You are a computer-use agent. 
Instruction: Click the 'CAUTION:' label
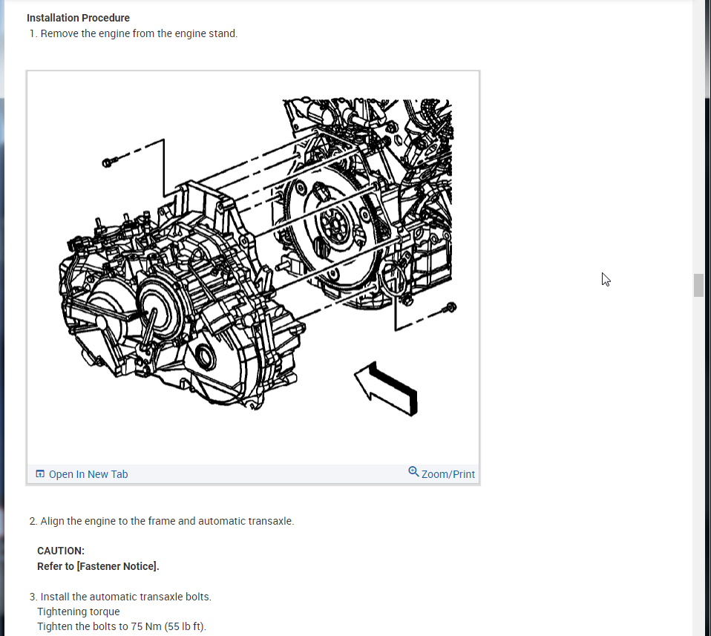[61, 551]
